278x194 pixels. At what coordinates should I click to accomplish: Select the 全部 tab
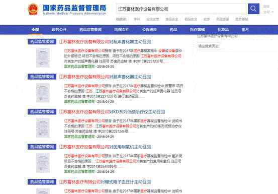point(35,30)
